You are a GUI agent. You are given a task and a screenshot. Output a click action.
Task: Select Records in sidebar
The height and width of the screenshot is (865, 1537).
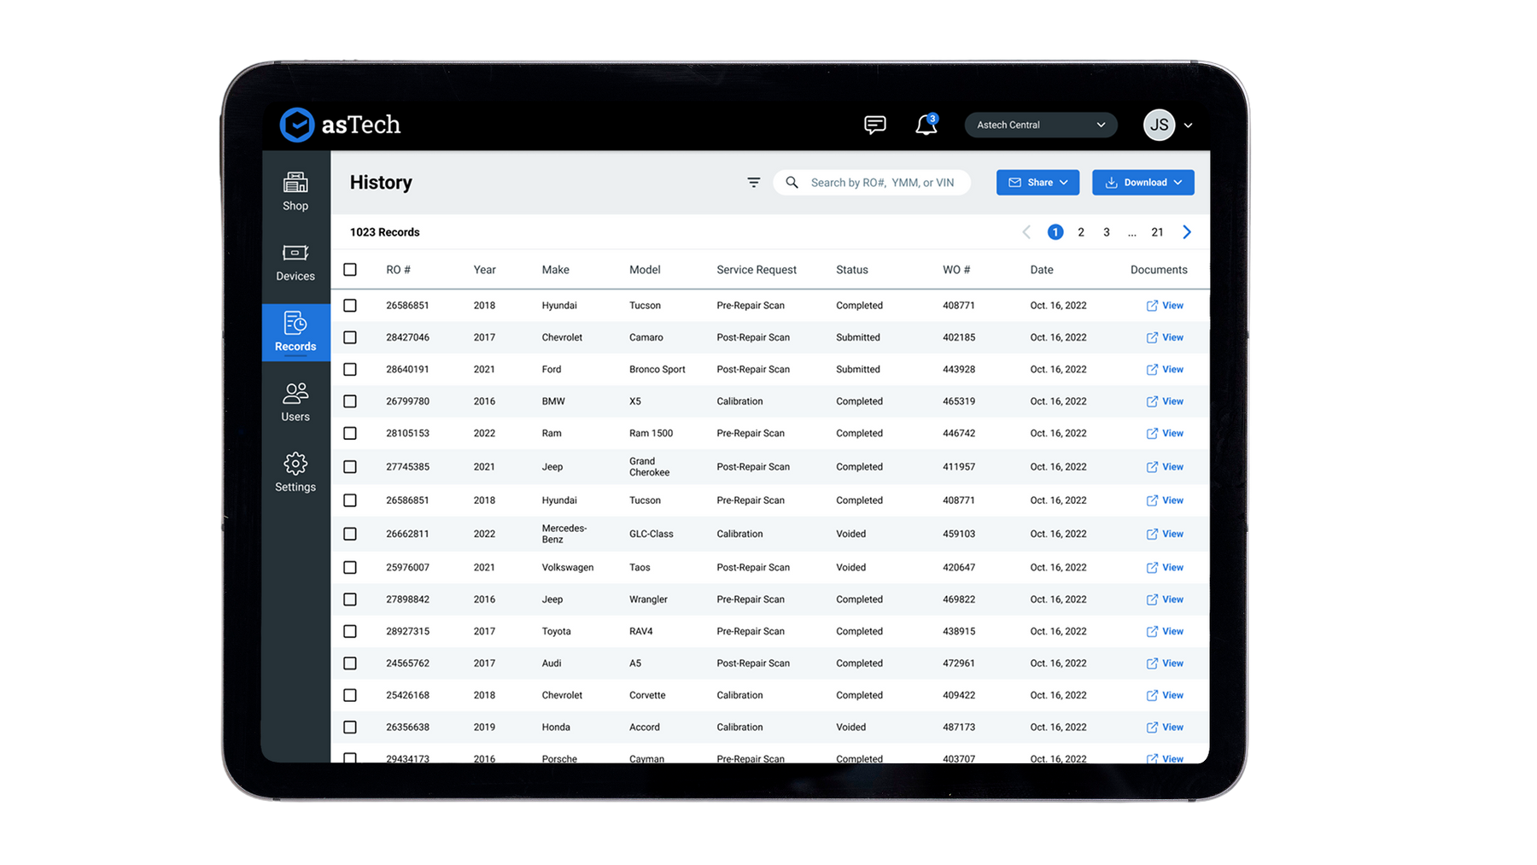click(295, 332)
